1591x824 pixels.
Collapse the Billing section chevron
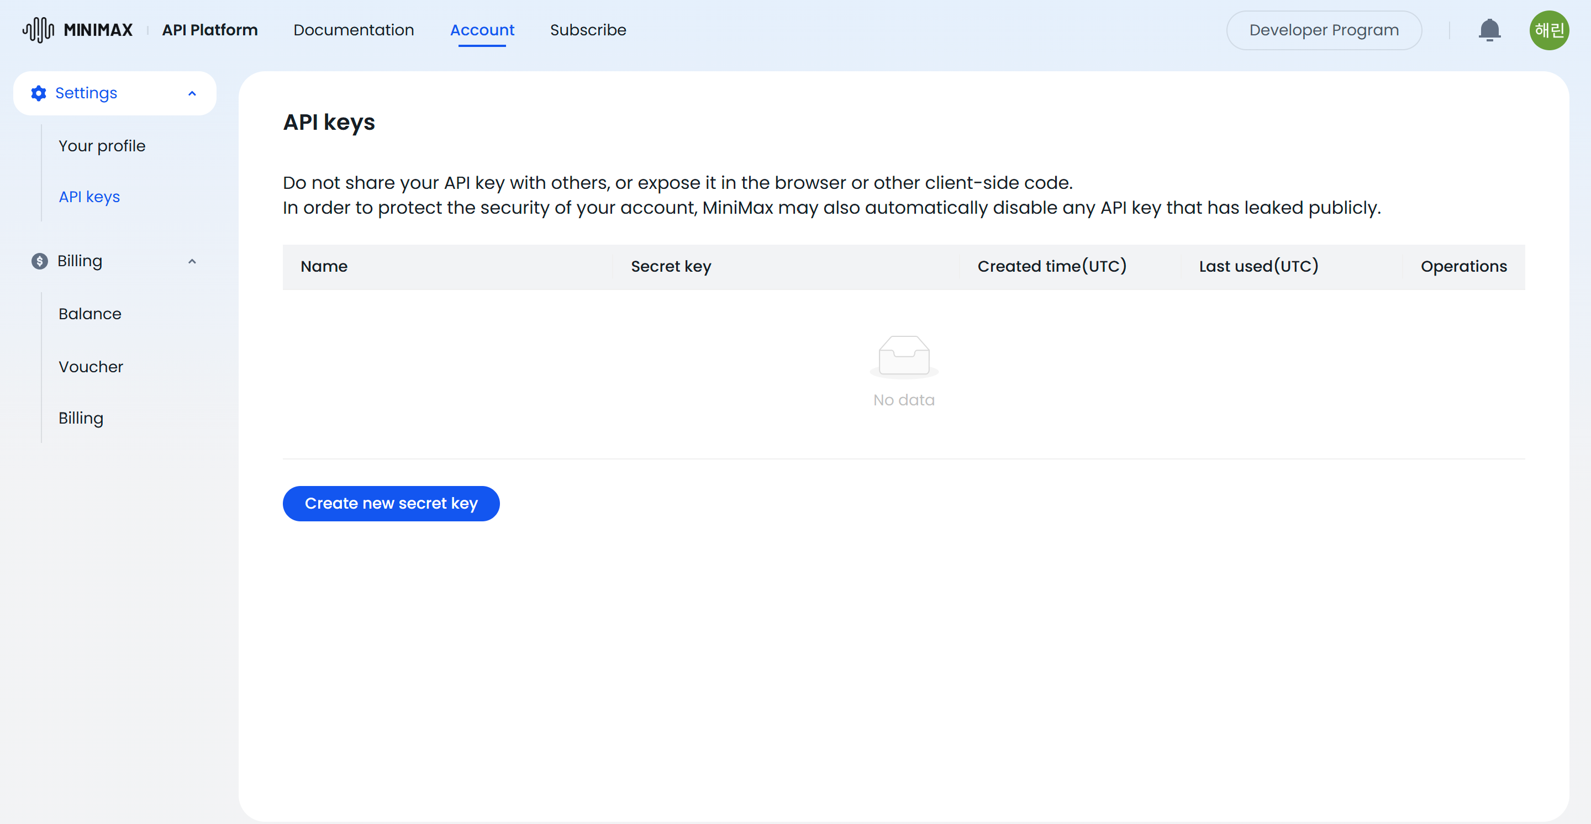pyautogui.click(x=192, y=261)
